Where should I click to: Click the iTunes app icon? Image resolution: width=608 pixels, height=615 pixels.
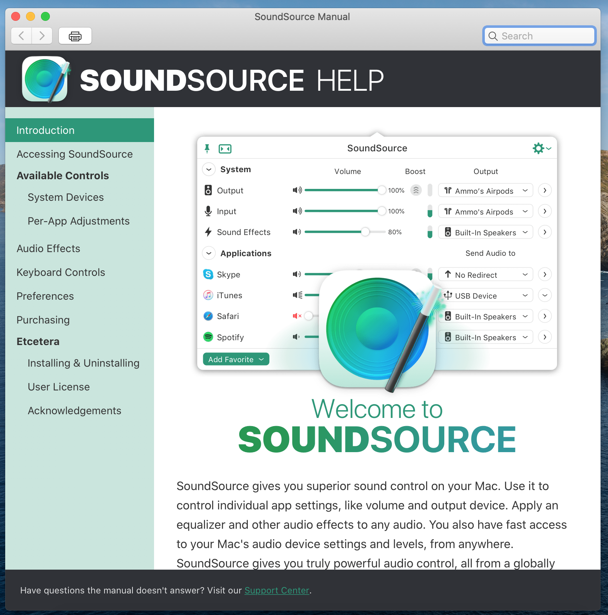coord(208,295)
